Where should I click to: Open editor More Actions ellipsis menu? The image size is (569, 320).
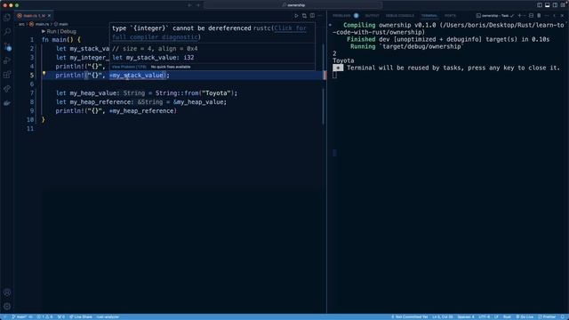320,16
